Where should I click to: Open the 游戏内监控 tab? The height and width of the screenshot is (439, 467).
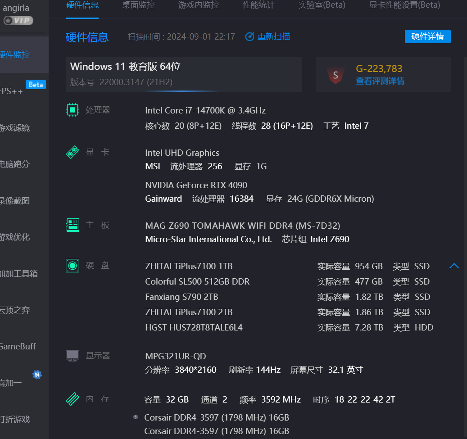(x=198, y=5)
